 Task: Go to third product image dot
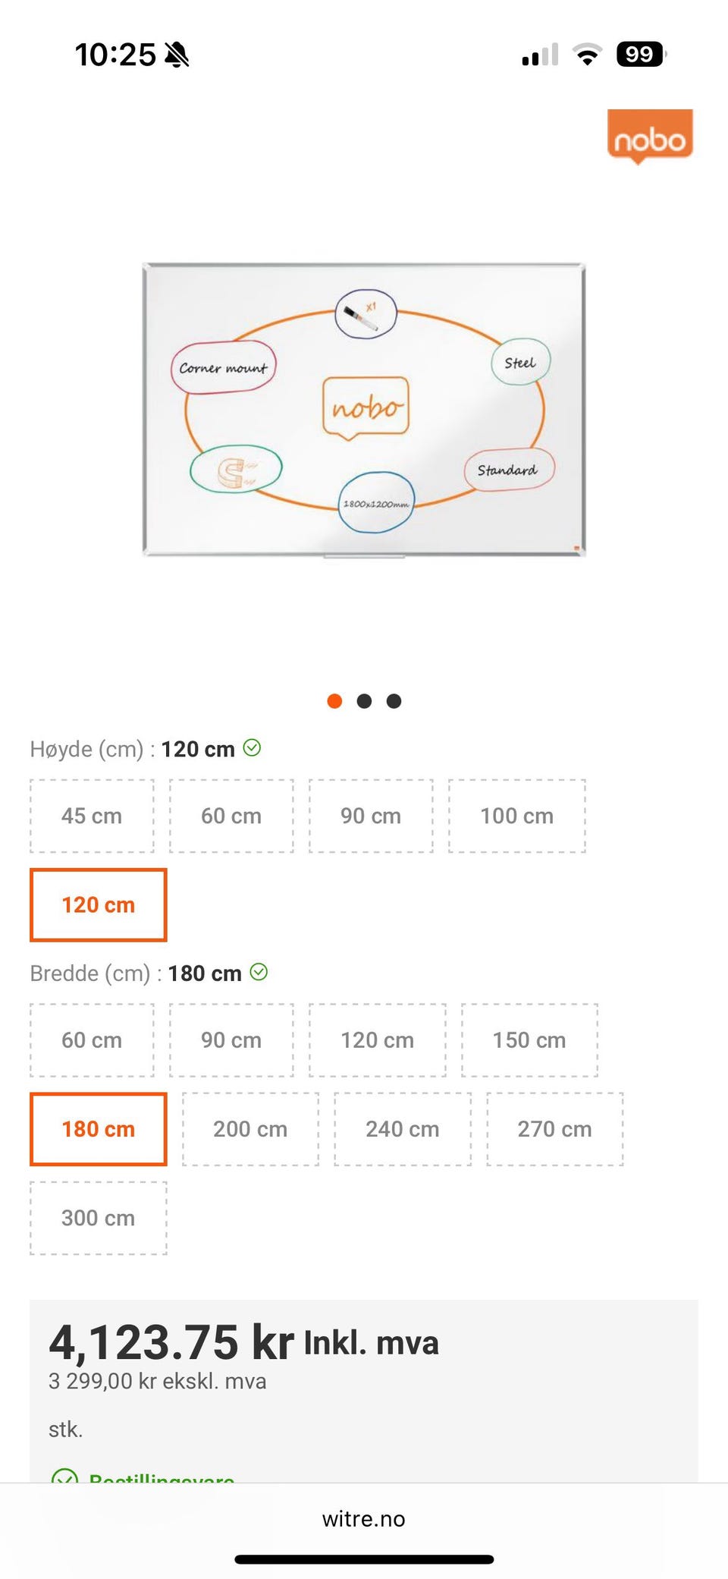point(394,701)
